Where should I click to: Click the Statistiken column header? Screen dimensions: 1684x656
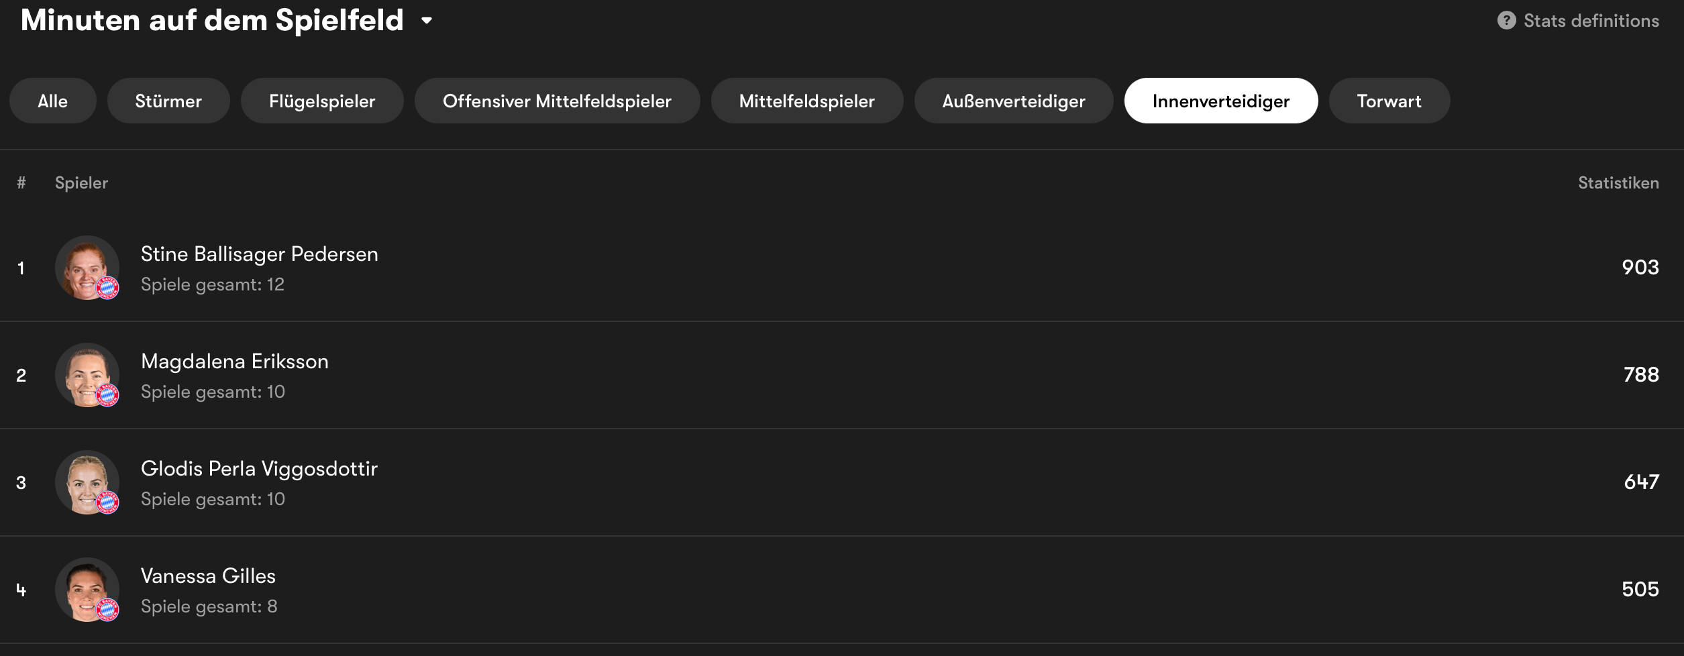coord(1618,183)
